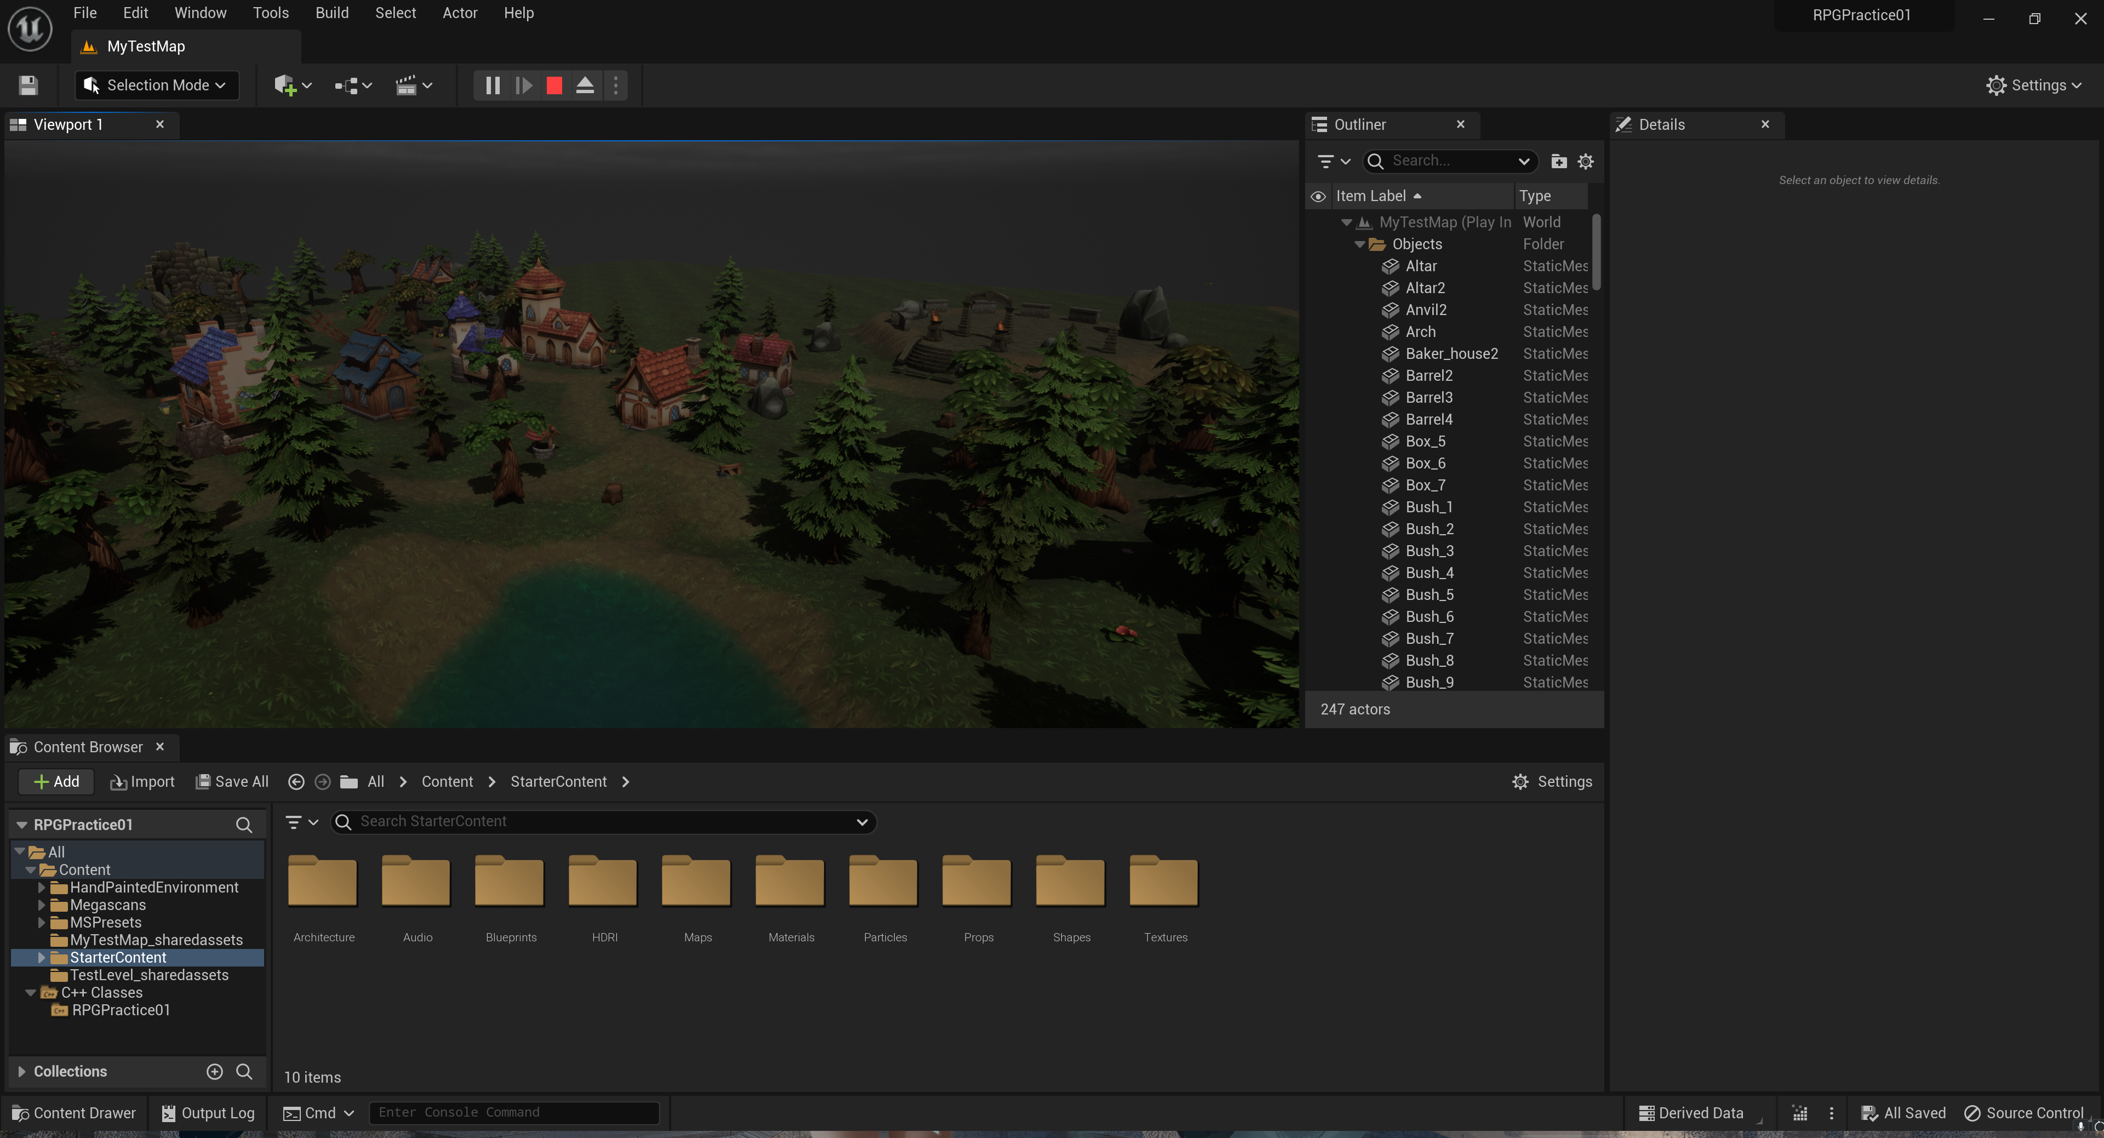2104x1138 pixels.
Task: Collapse the Objects folder in Outliner
Action: (x=1359, y=244)
